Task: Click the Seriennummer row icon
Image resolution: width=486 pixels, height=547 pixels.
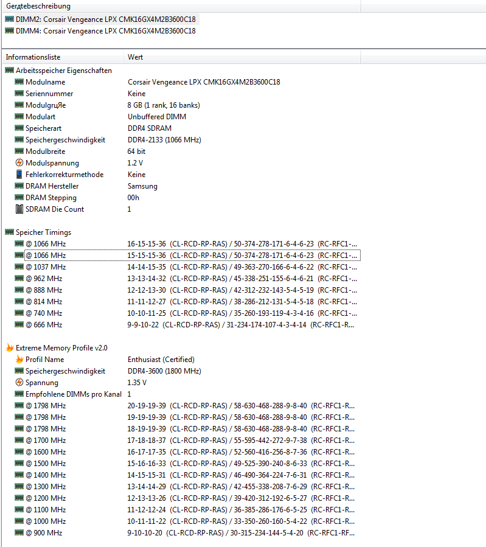Action: coord(19,93)
